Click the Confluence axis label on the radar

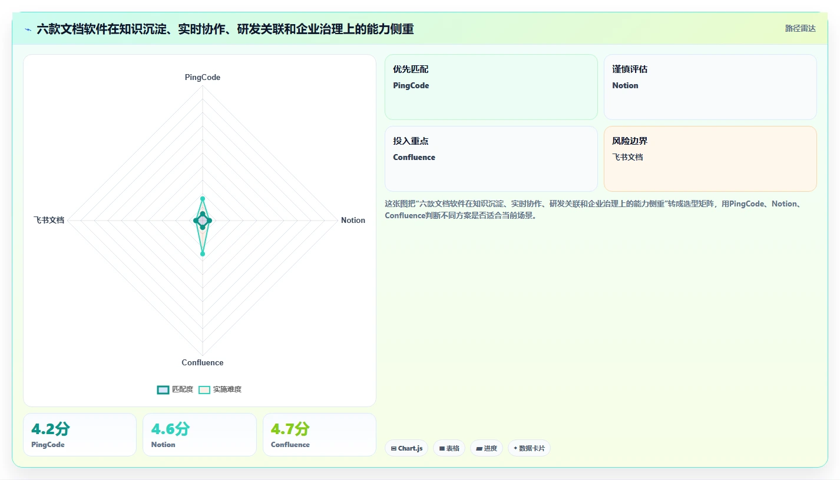(x=203, y=362)
